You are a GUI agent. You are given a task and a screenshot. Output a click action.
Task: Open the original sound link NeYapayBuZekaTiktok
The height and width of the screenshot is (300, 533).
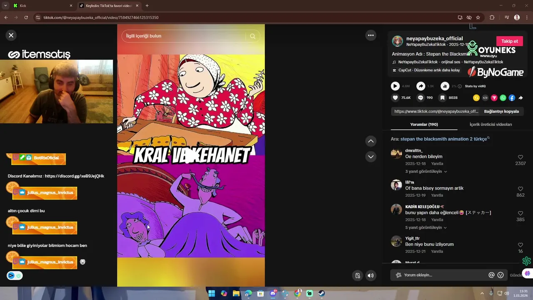(450, 62)
